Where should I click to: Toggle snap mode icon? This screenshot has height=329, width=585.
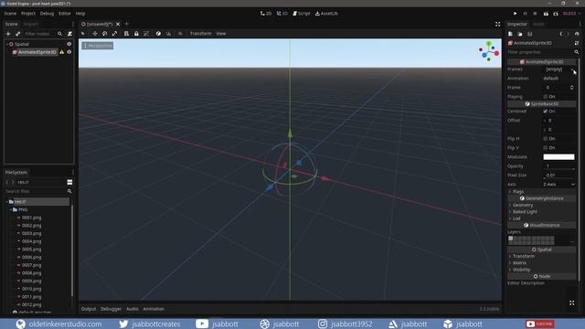(x=168, y=34)
